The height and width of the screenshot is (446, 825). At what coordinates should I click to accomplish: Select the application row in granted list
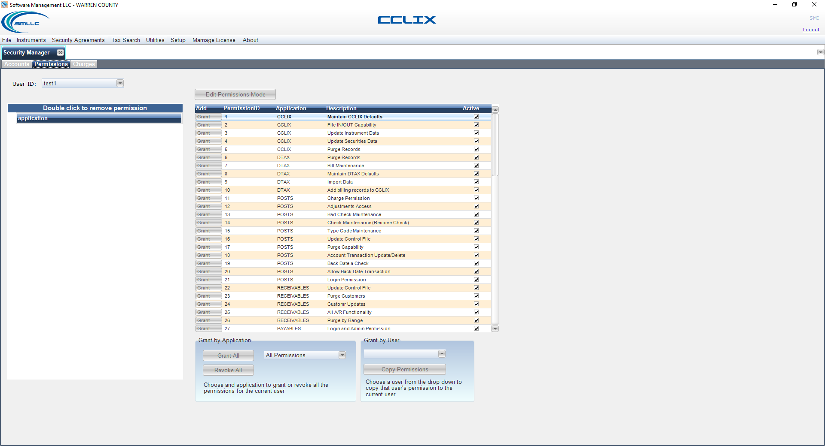[x=99, y=118]
